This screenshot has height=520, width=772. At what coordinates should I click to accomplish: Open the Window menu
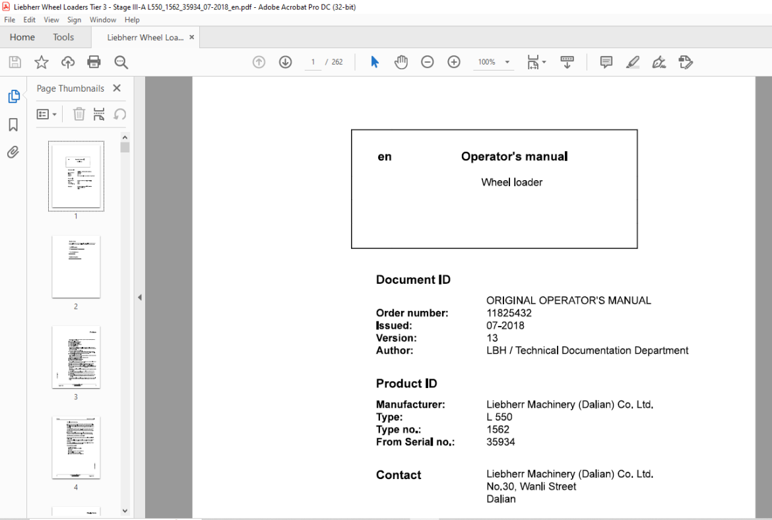[103, 20]
